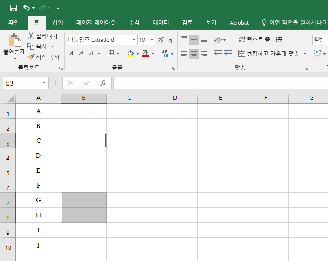The height and width of the screenshot is (261, 328).
Task: Click the accounting currency format icon
Action: coord(317,54)
